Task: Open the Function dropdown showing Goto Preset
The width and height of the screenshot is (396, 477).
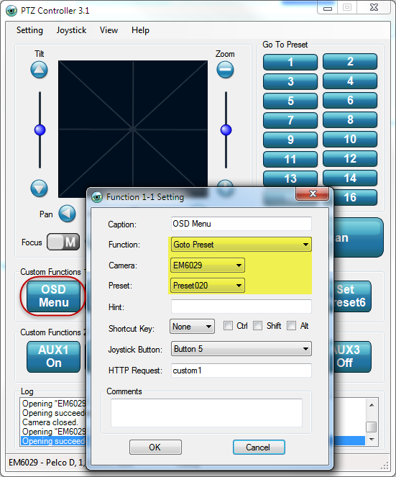Action: point(241,245)
